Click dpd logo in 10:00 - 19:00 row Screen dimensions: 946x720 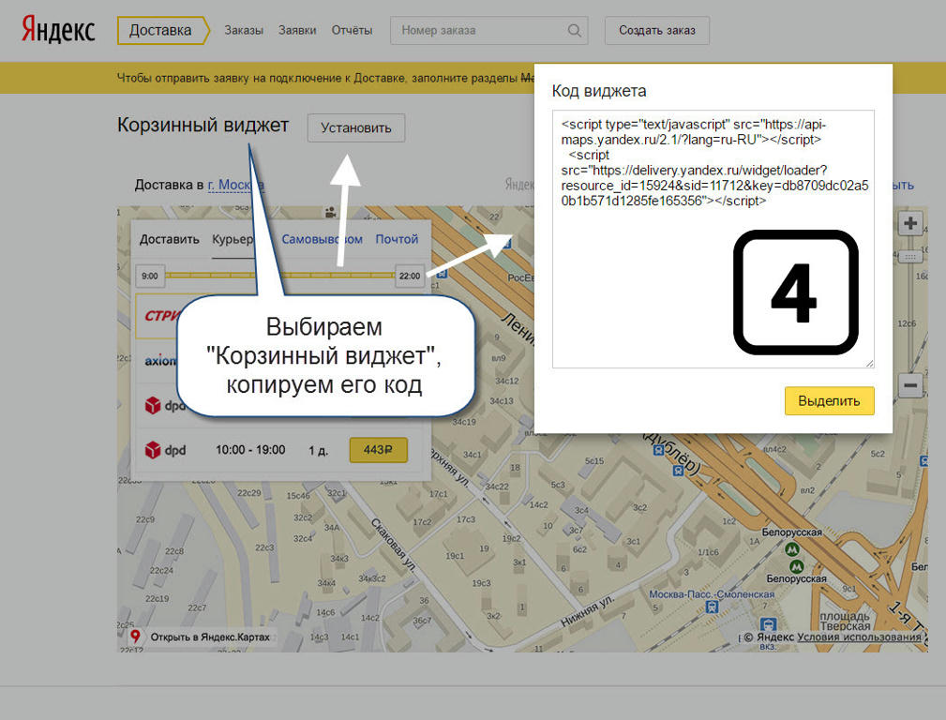click(x=165, y=450)
